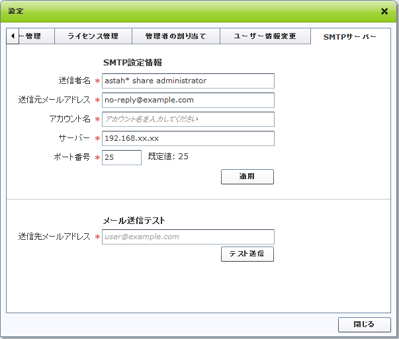Select the ユーザー情報変更 tab
This screenshot has height=339, width=399.
pyautogui.click(x=265, y=36)
